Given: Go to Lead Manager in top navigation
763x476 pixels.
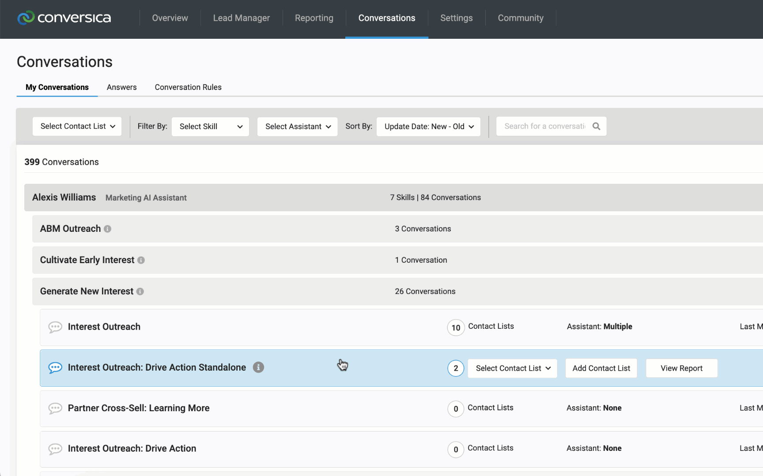Looking at the screenshot, I should (241, 18).
